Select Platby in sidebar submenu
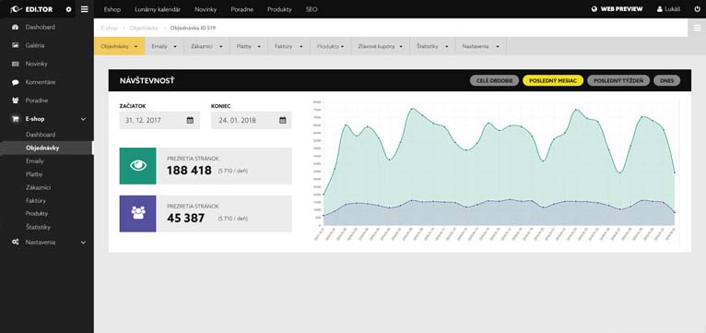The height and width of the screenshot is (333, 706). click(34, 174)
